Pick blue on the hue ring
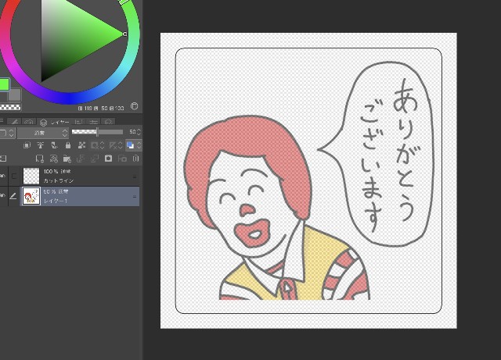501x360 pixels. (70, 99)
